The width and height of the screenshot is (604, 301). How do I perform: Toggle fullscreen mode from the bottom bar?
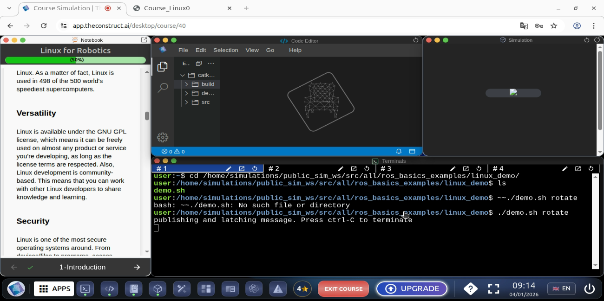(493, 288)
